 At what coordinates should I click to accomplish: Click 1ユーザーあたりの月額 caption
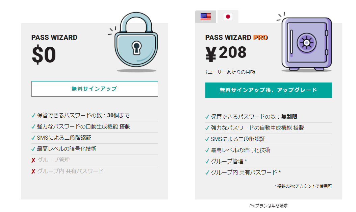pos(230,72)
